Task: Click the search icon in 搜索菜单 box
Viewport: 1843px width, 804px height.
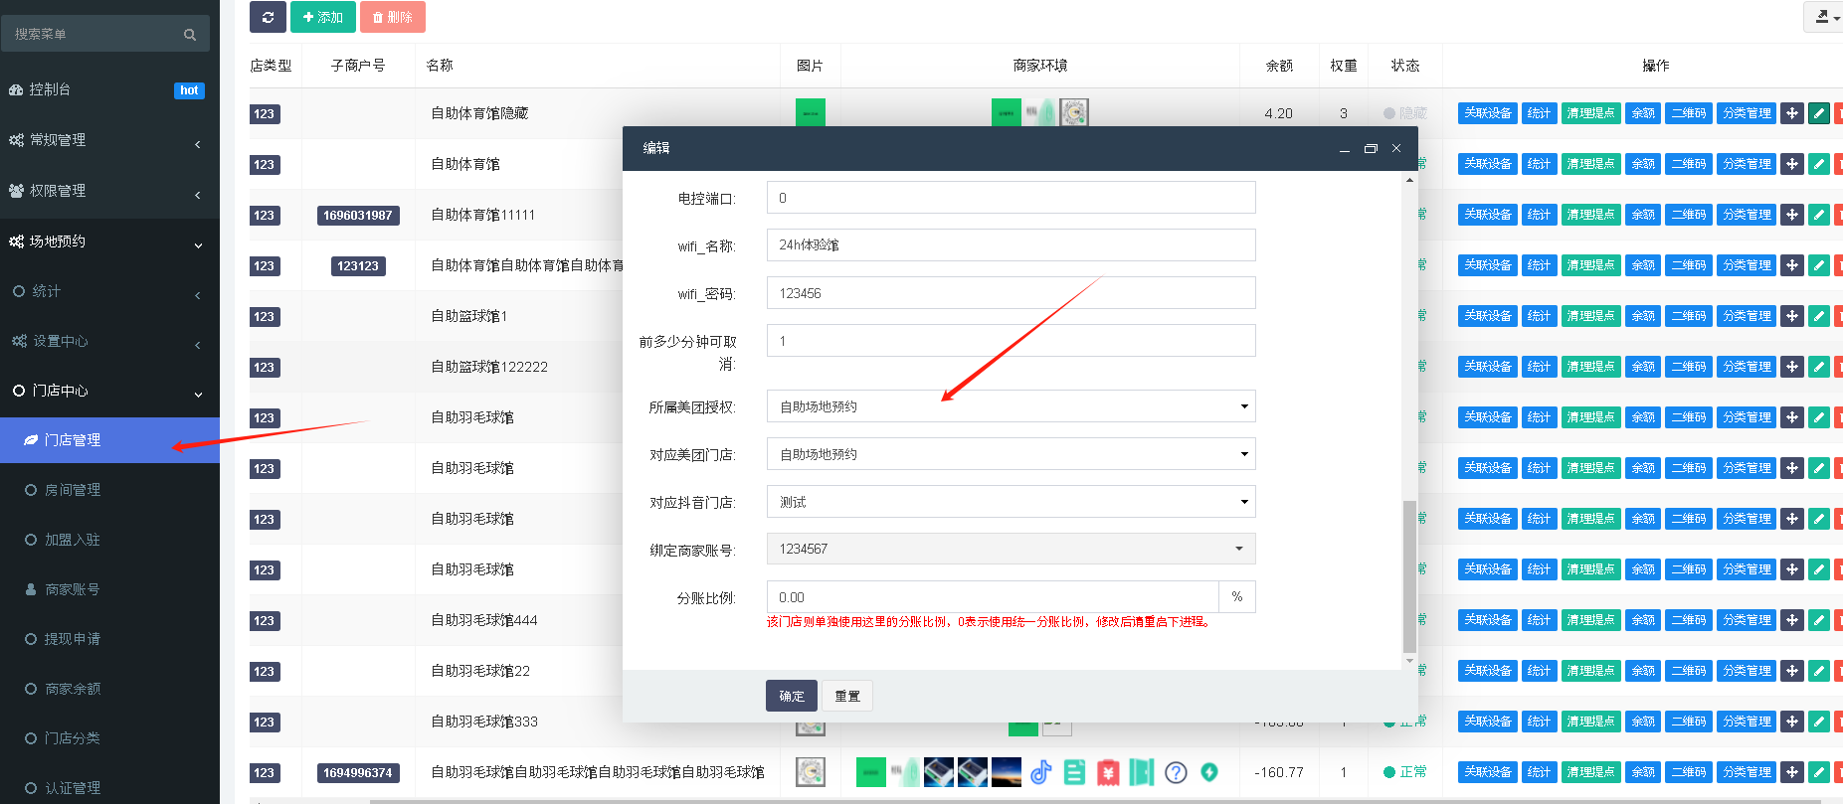Action: (x=189, y=34)
